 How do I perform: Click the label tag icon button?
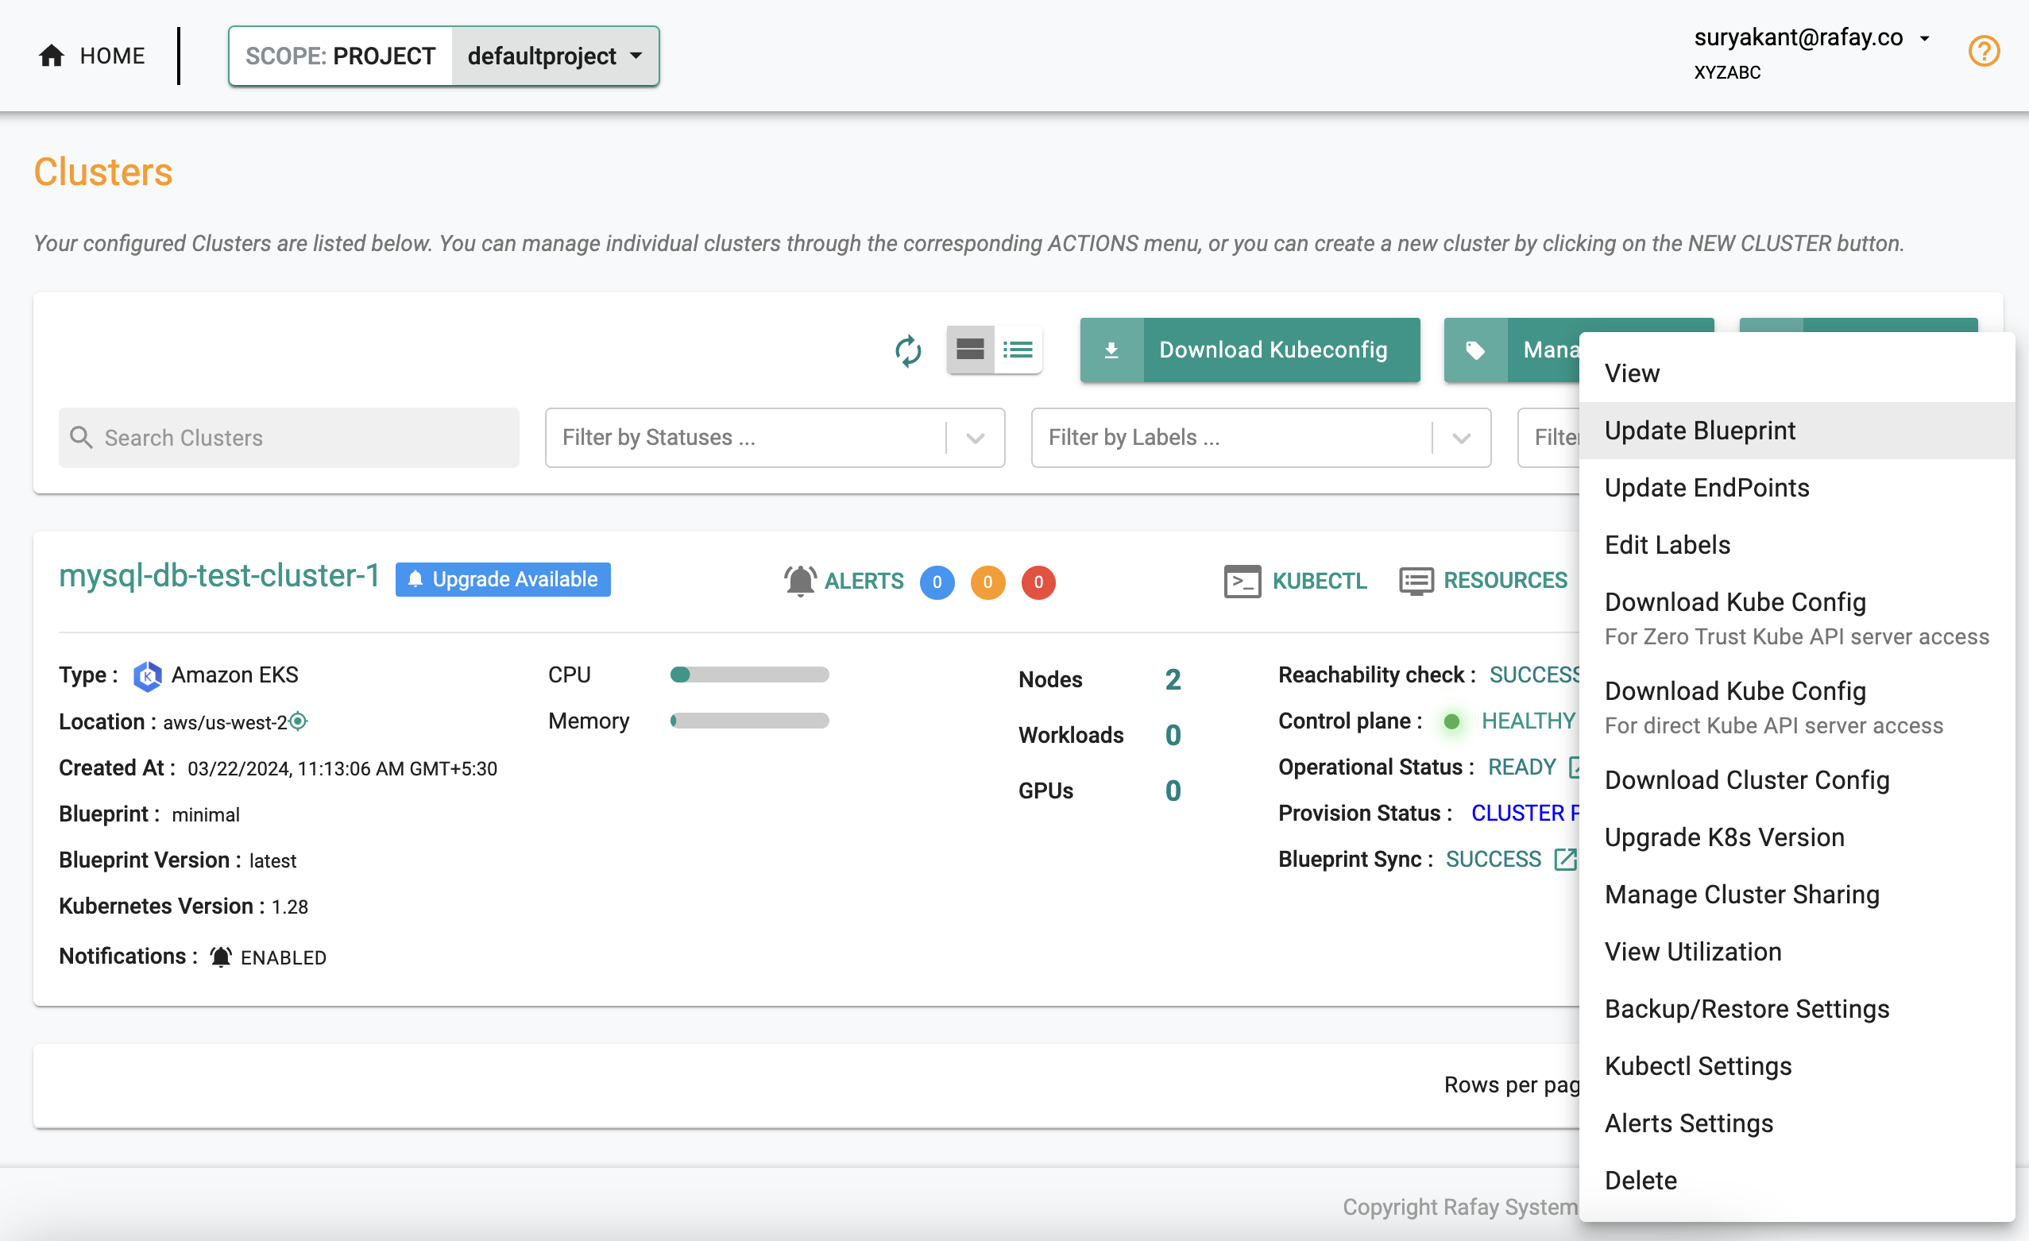coord(1474,350)
